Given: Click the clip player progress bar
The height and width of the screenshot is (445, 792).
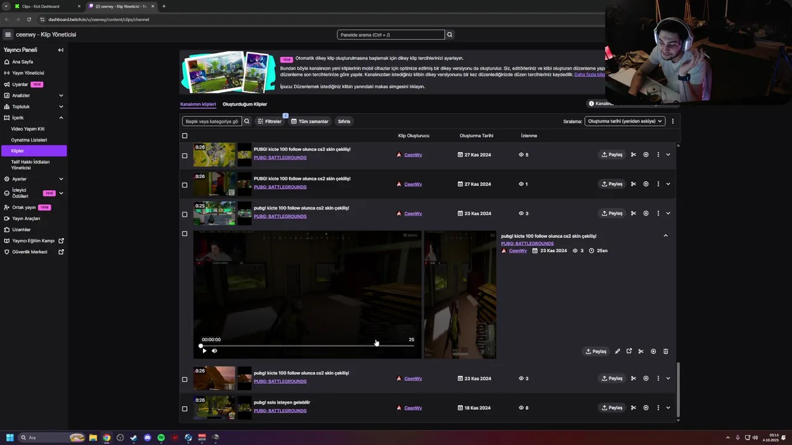Looking at the screenshot, I should [308, 346].
